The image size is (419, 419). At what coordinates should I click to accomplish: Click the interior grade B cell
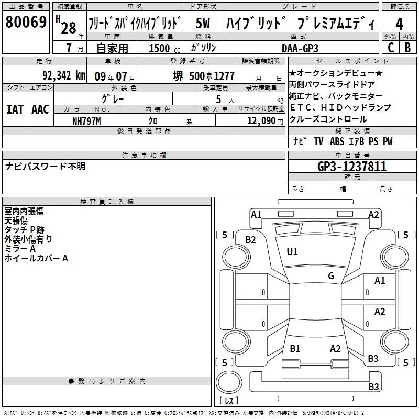(x=407, y=47)
